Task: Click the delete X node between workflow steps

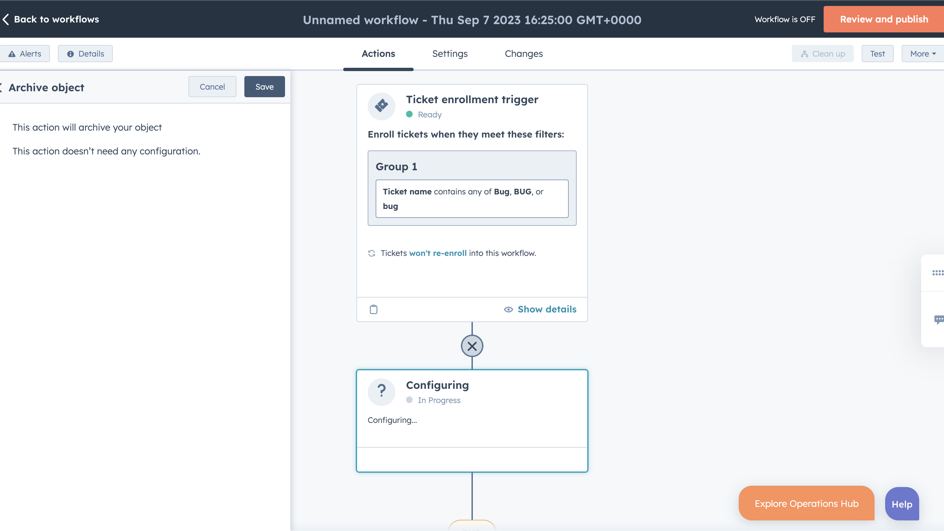Action: [472, 346]
